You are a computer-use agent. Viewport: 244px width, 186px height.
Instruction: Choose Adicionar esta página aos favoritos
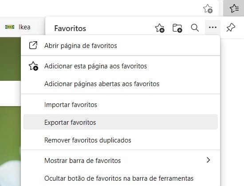click(x=120, y=66)
